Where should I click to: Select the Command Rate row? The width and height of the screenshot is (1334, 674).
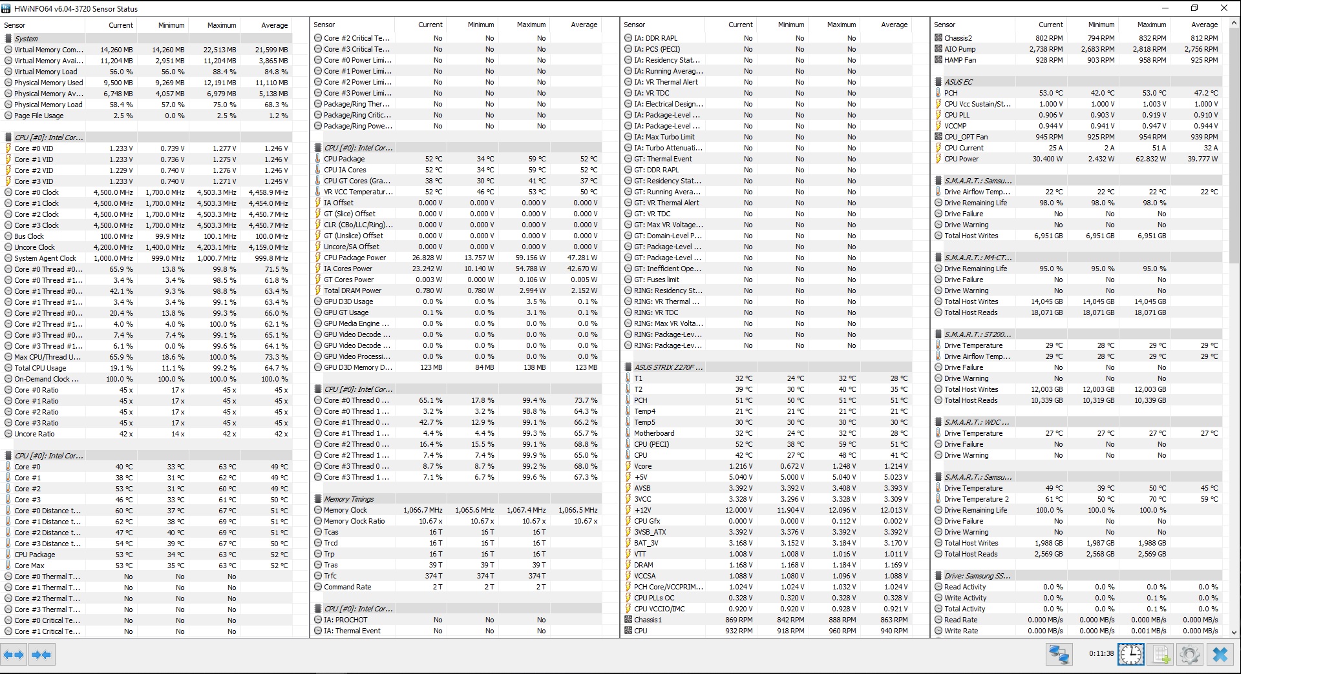tap(458, 587)
